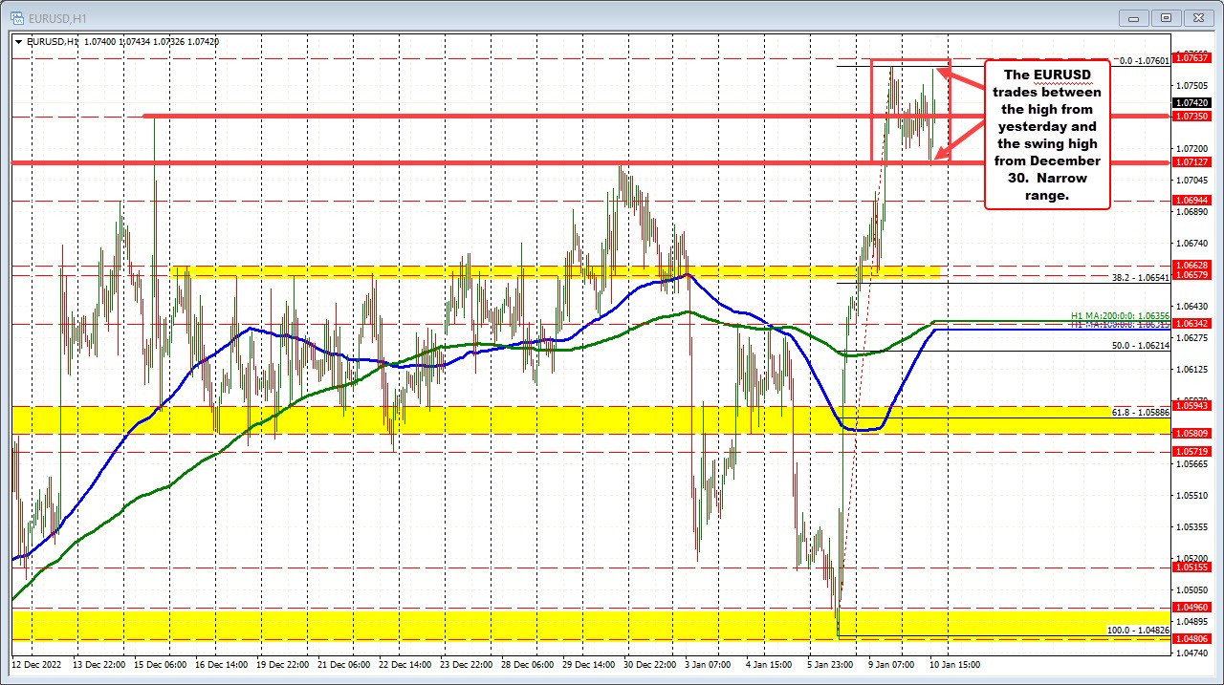
Task: Close the EURUSD,H1 chart window
Action: pyautogui.click(x=1198, y=17)
